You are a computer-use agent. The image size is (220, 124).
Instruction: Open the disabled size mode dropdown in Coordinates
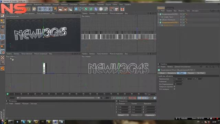click(137, 115)
